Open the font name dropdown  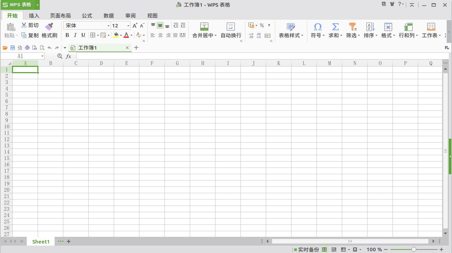tap(108, 25)
